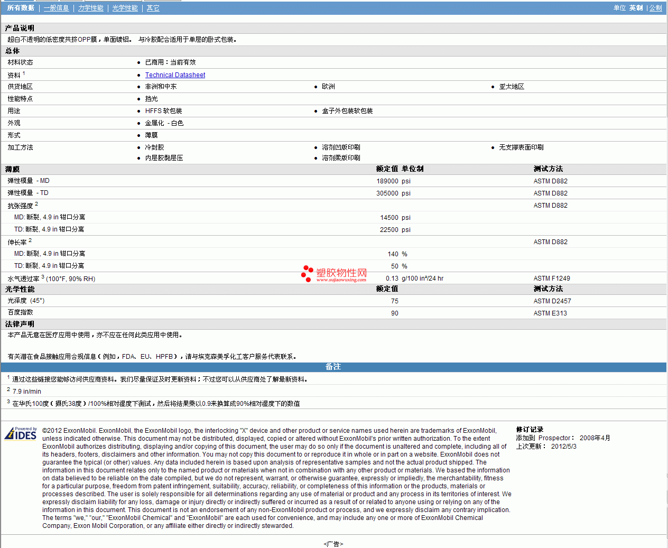
Task: Click the 法律声明 section heading
Action: [x=20, y=324]
